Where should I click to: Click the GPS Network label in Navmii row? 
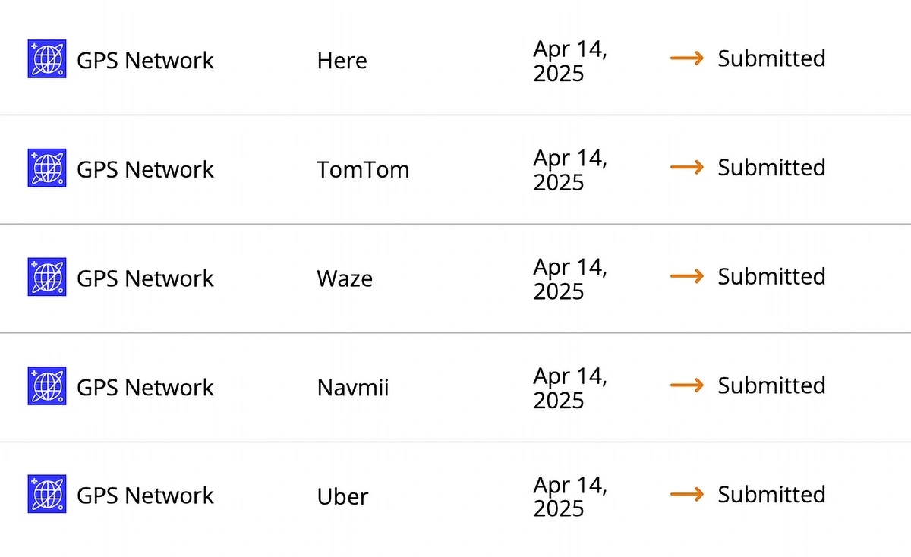145,388
